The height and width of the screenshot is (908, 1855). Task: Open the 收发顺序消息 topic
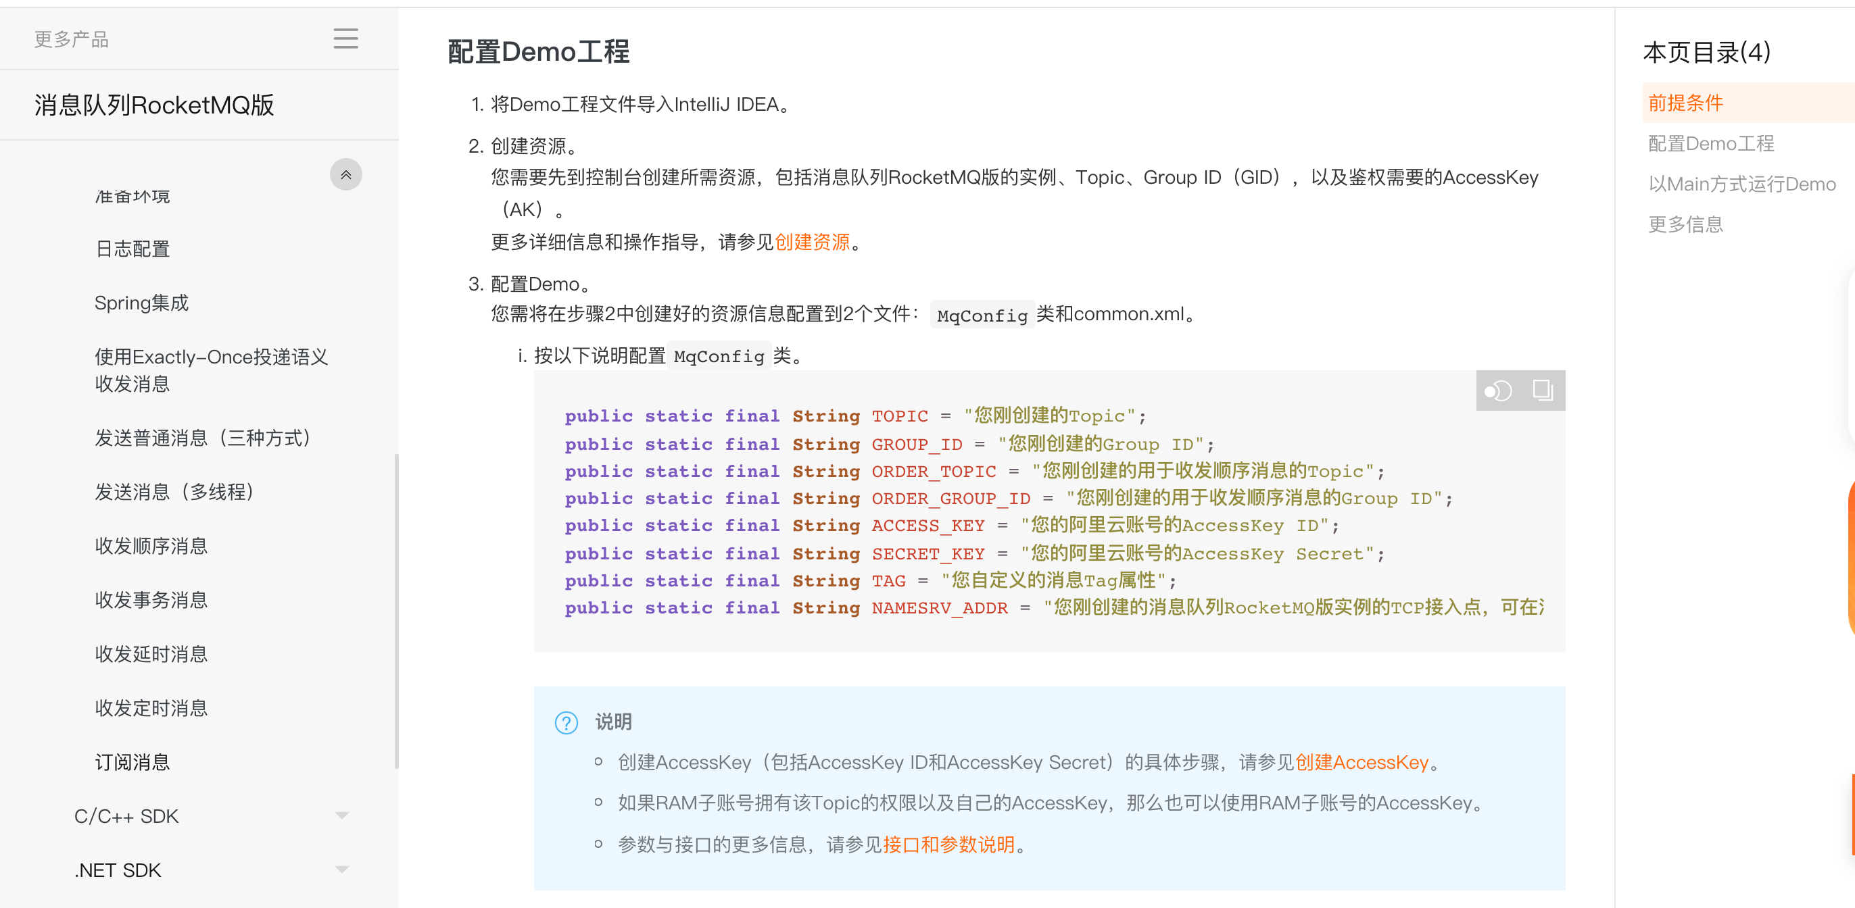click(151, 545)
